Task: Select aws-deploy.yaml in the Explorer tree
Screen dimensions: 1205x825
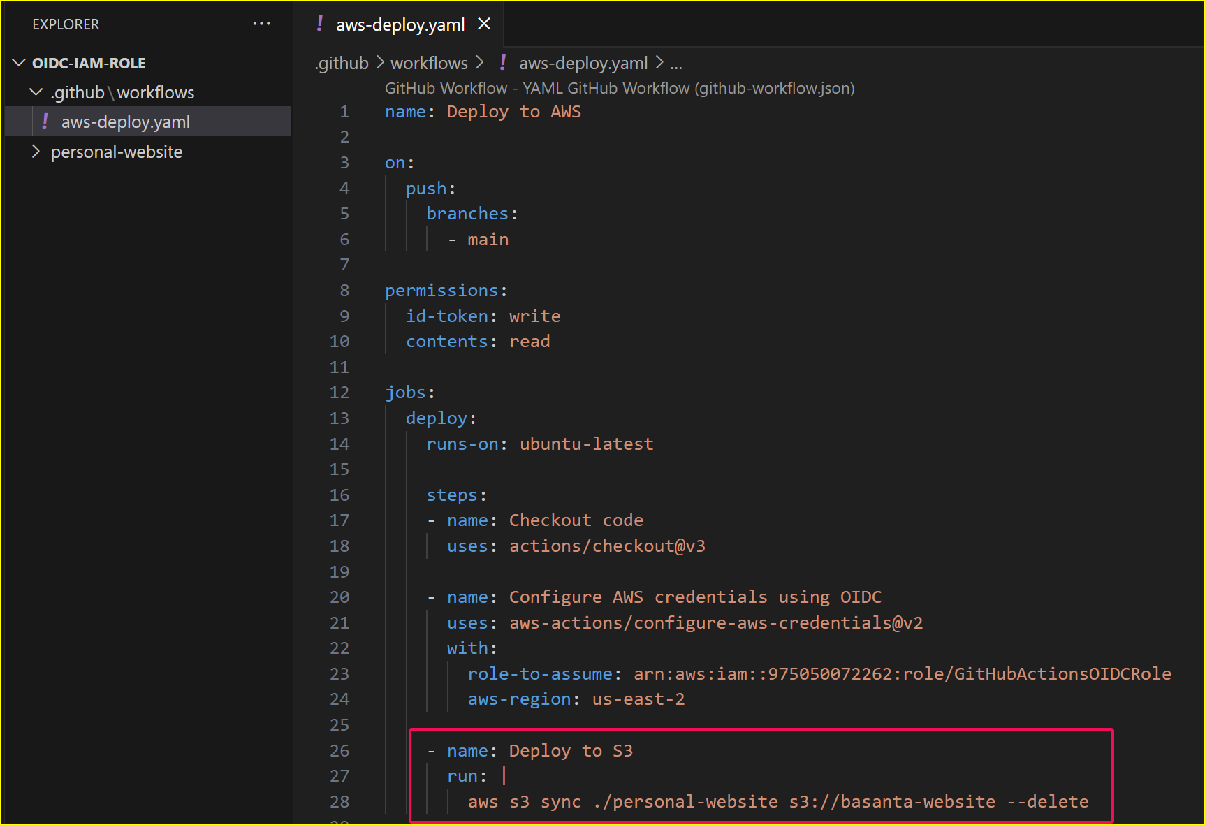Action: [126, 121]
